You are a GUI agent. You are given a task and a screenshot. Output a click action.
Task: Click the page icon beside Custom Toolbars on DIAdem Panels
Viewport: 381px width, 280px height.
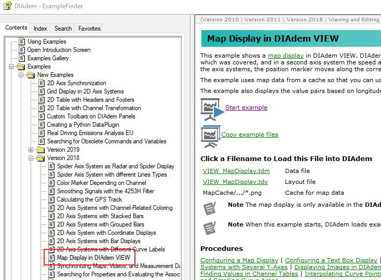click(42, 116)
